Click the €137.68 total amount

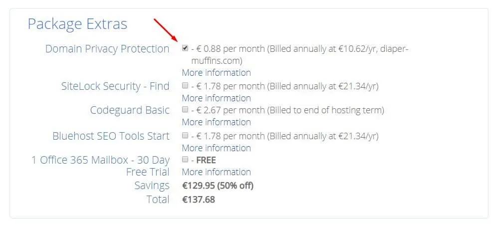pos(198,200)
